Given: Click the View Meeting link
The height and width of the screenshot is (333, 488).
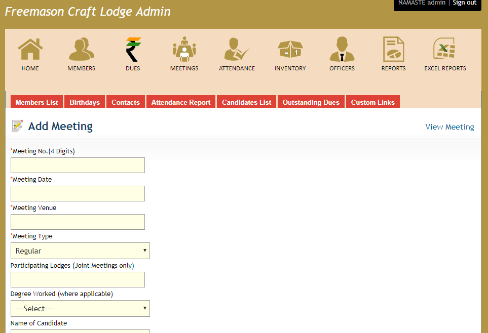Looking at the screenshot, I should coord(449,127).
